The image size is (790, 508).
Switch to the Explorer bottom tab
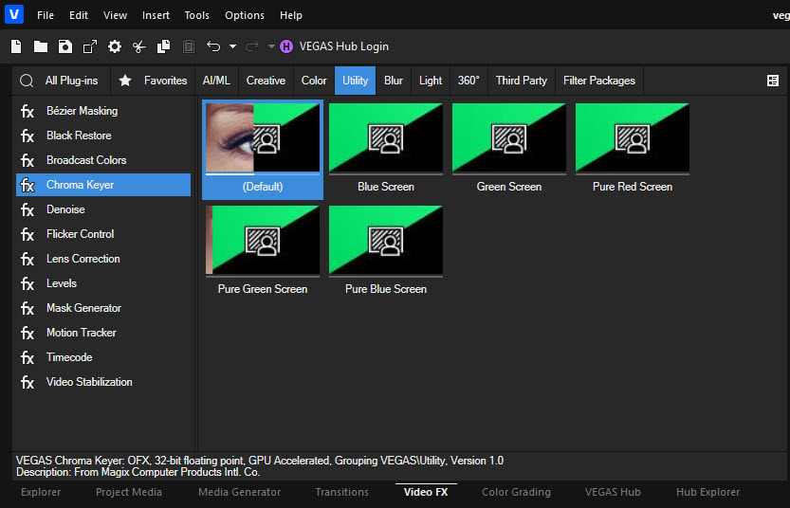[x=41, y=493]
